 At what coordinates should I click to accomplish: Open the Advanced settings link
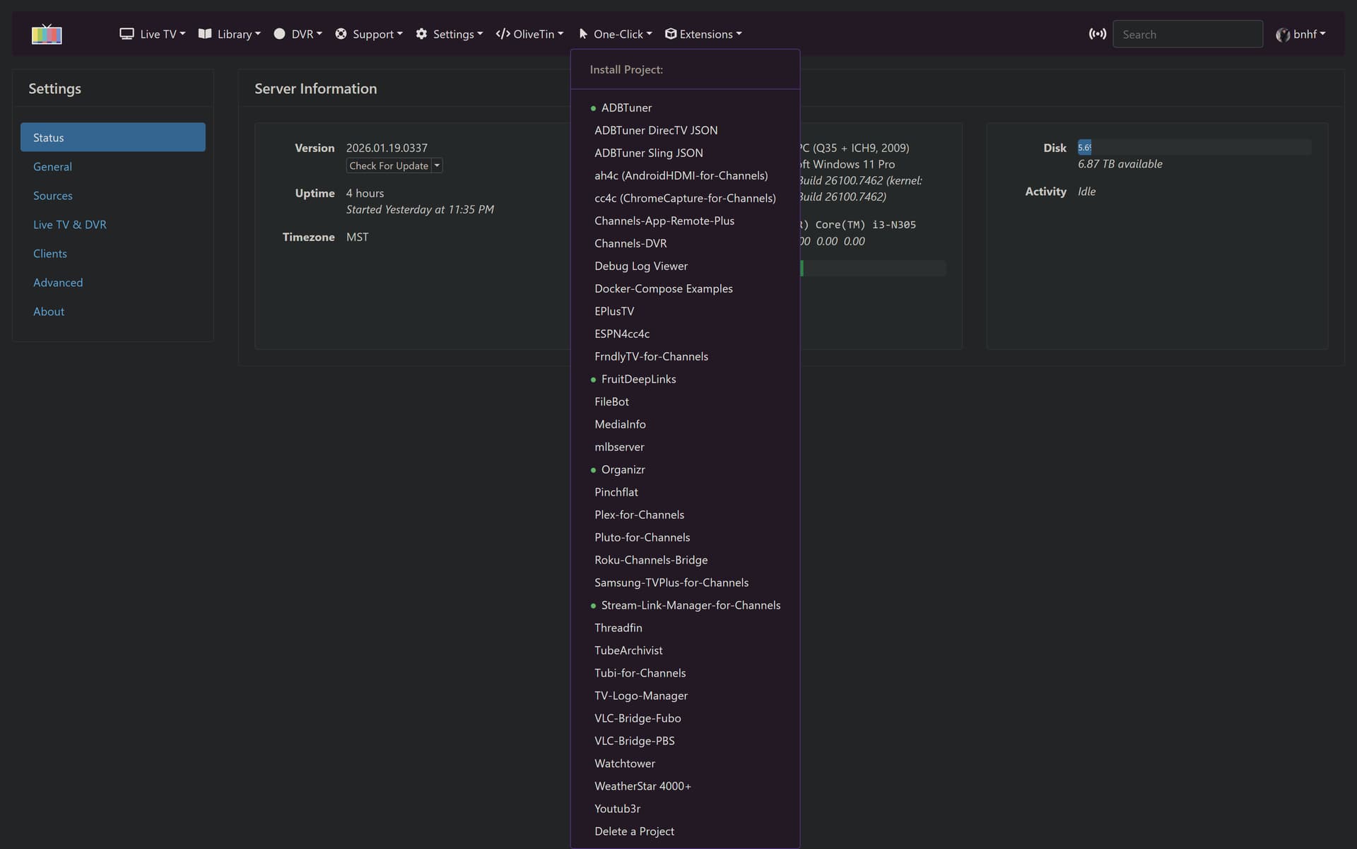pyautogui.click(x=58, y=283)
